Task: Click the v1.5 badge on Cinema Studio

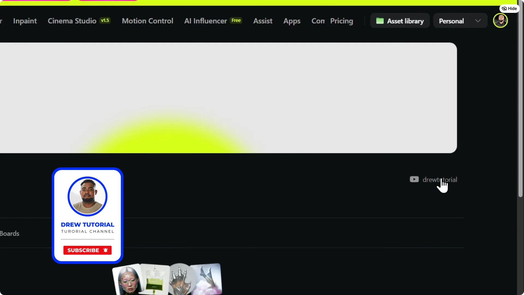Action: tap(105, 20)
